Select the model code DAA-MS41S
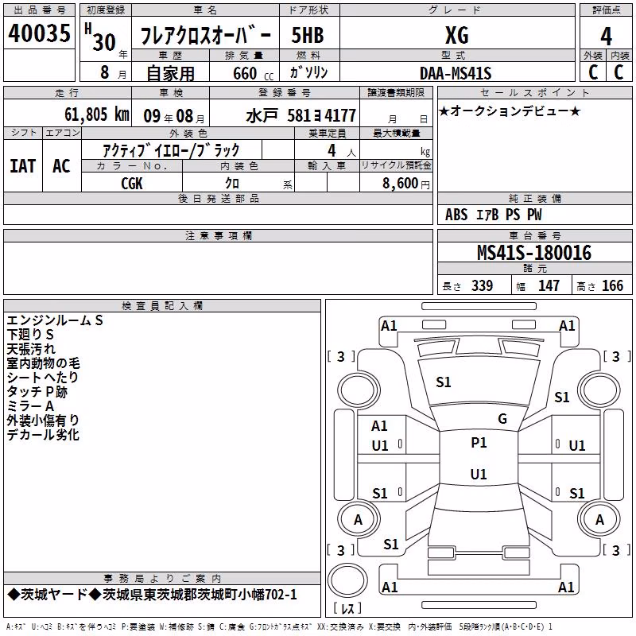Viewport: 636px width, 636px height. (456, 73)
